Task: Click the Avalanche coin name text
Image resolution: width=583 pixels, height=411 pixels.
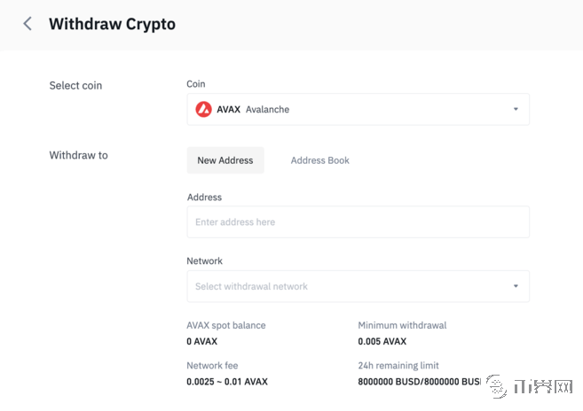Action: 267,110
